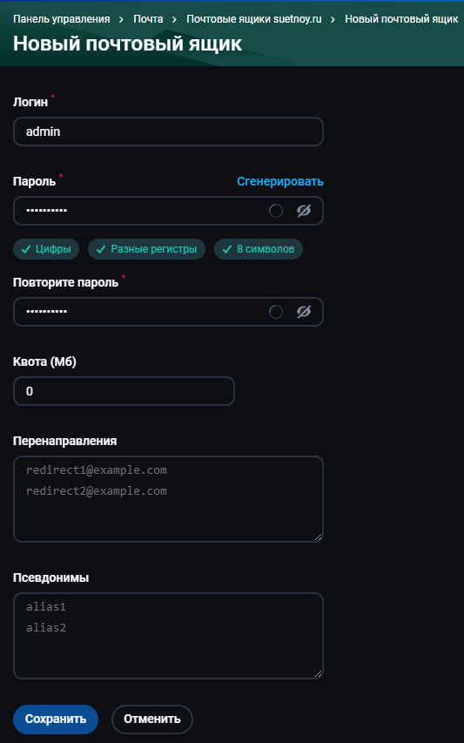This screenshot has height=743, width=464.
Task: Click the circle indicator in Повторите пароль field
Action: pos(276,312)
